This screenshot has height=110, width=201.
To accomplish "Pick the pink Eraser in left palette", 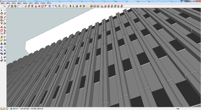I will (x=5, y=13).
